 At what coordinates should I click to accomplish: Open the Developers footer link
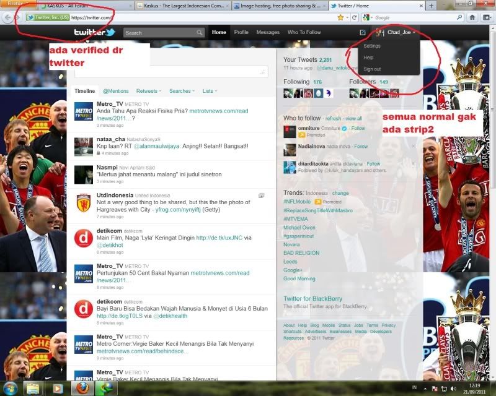pos(381,331)
